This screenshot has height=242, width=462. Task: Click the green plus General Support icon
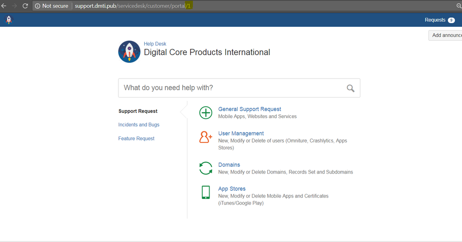pos(206,112)
